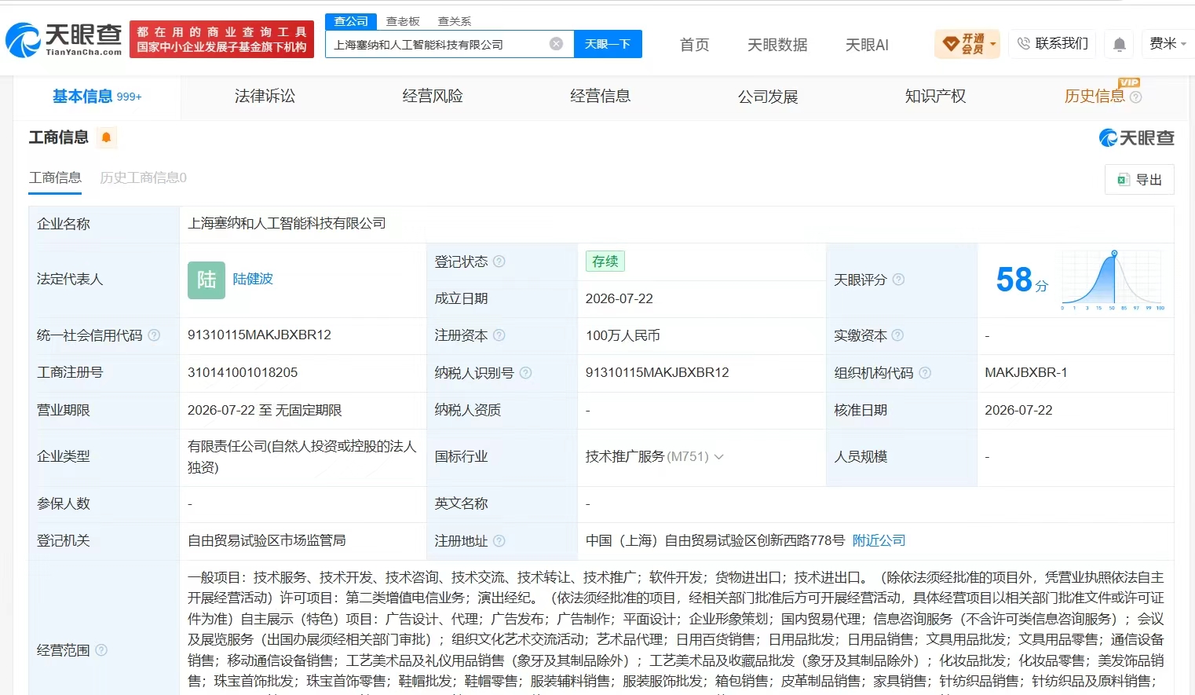1195x695 pixels.
Task: Open the 开通会员 dropdown
Action: click(x=967, y=44)
